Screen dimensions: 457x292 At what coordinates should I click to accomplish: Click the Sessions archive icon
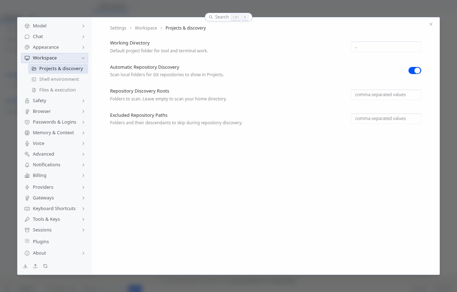click(27, 230)
